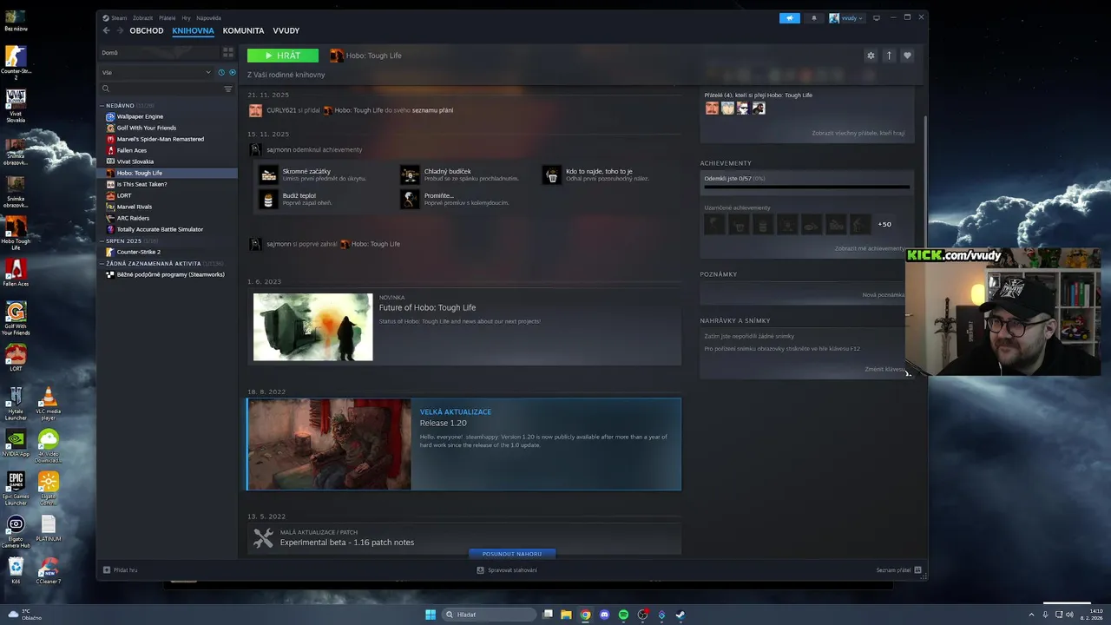The height and width of the screenshot is (625, 1111).
Task: Open Windows Start menu on the taskbar
Action: pos(431,615)
